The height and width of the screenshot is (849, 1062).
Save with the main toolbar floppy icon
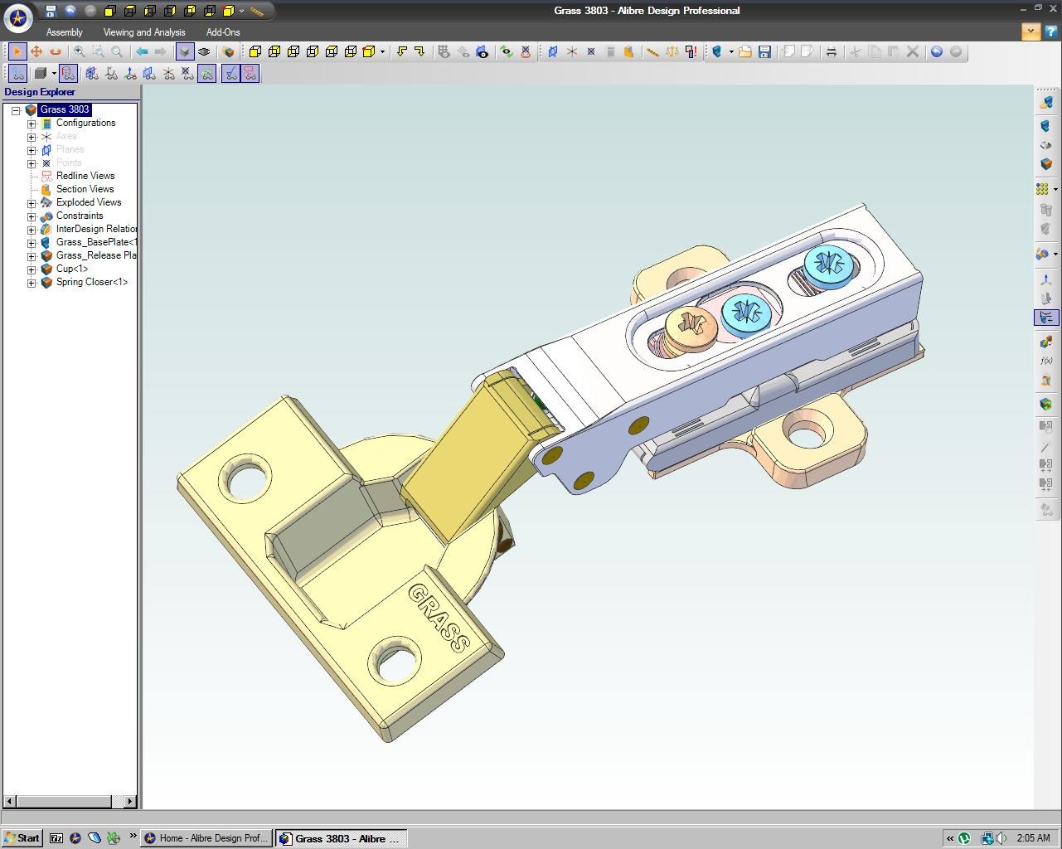point(764,51)
